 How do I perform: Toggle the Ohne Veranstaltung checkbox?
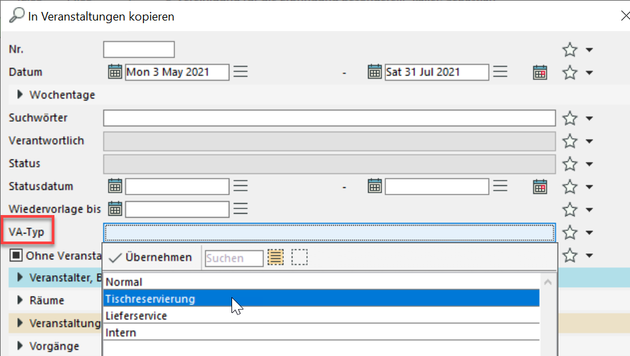pos(15,255)
